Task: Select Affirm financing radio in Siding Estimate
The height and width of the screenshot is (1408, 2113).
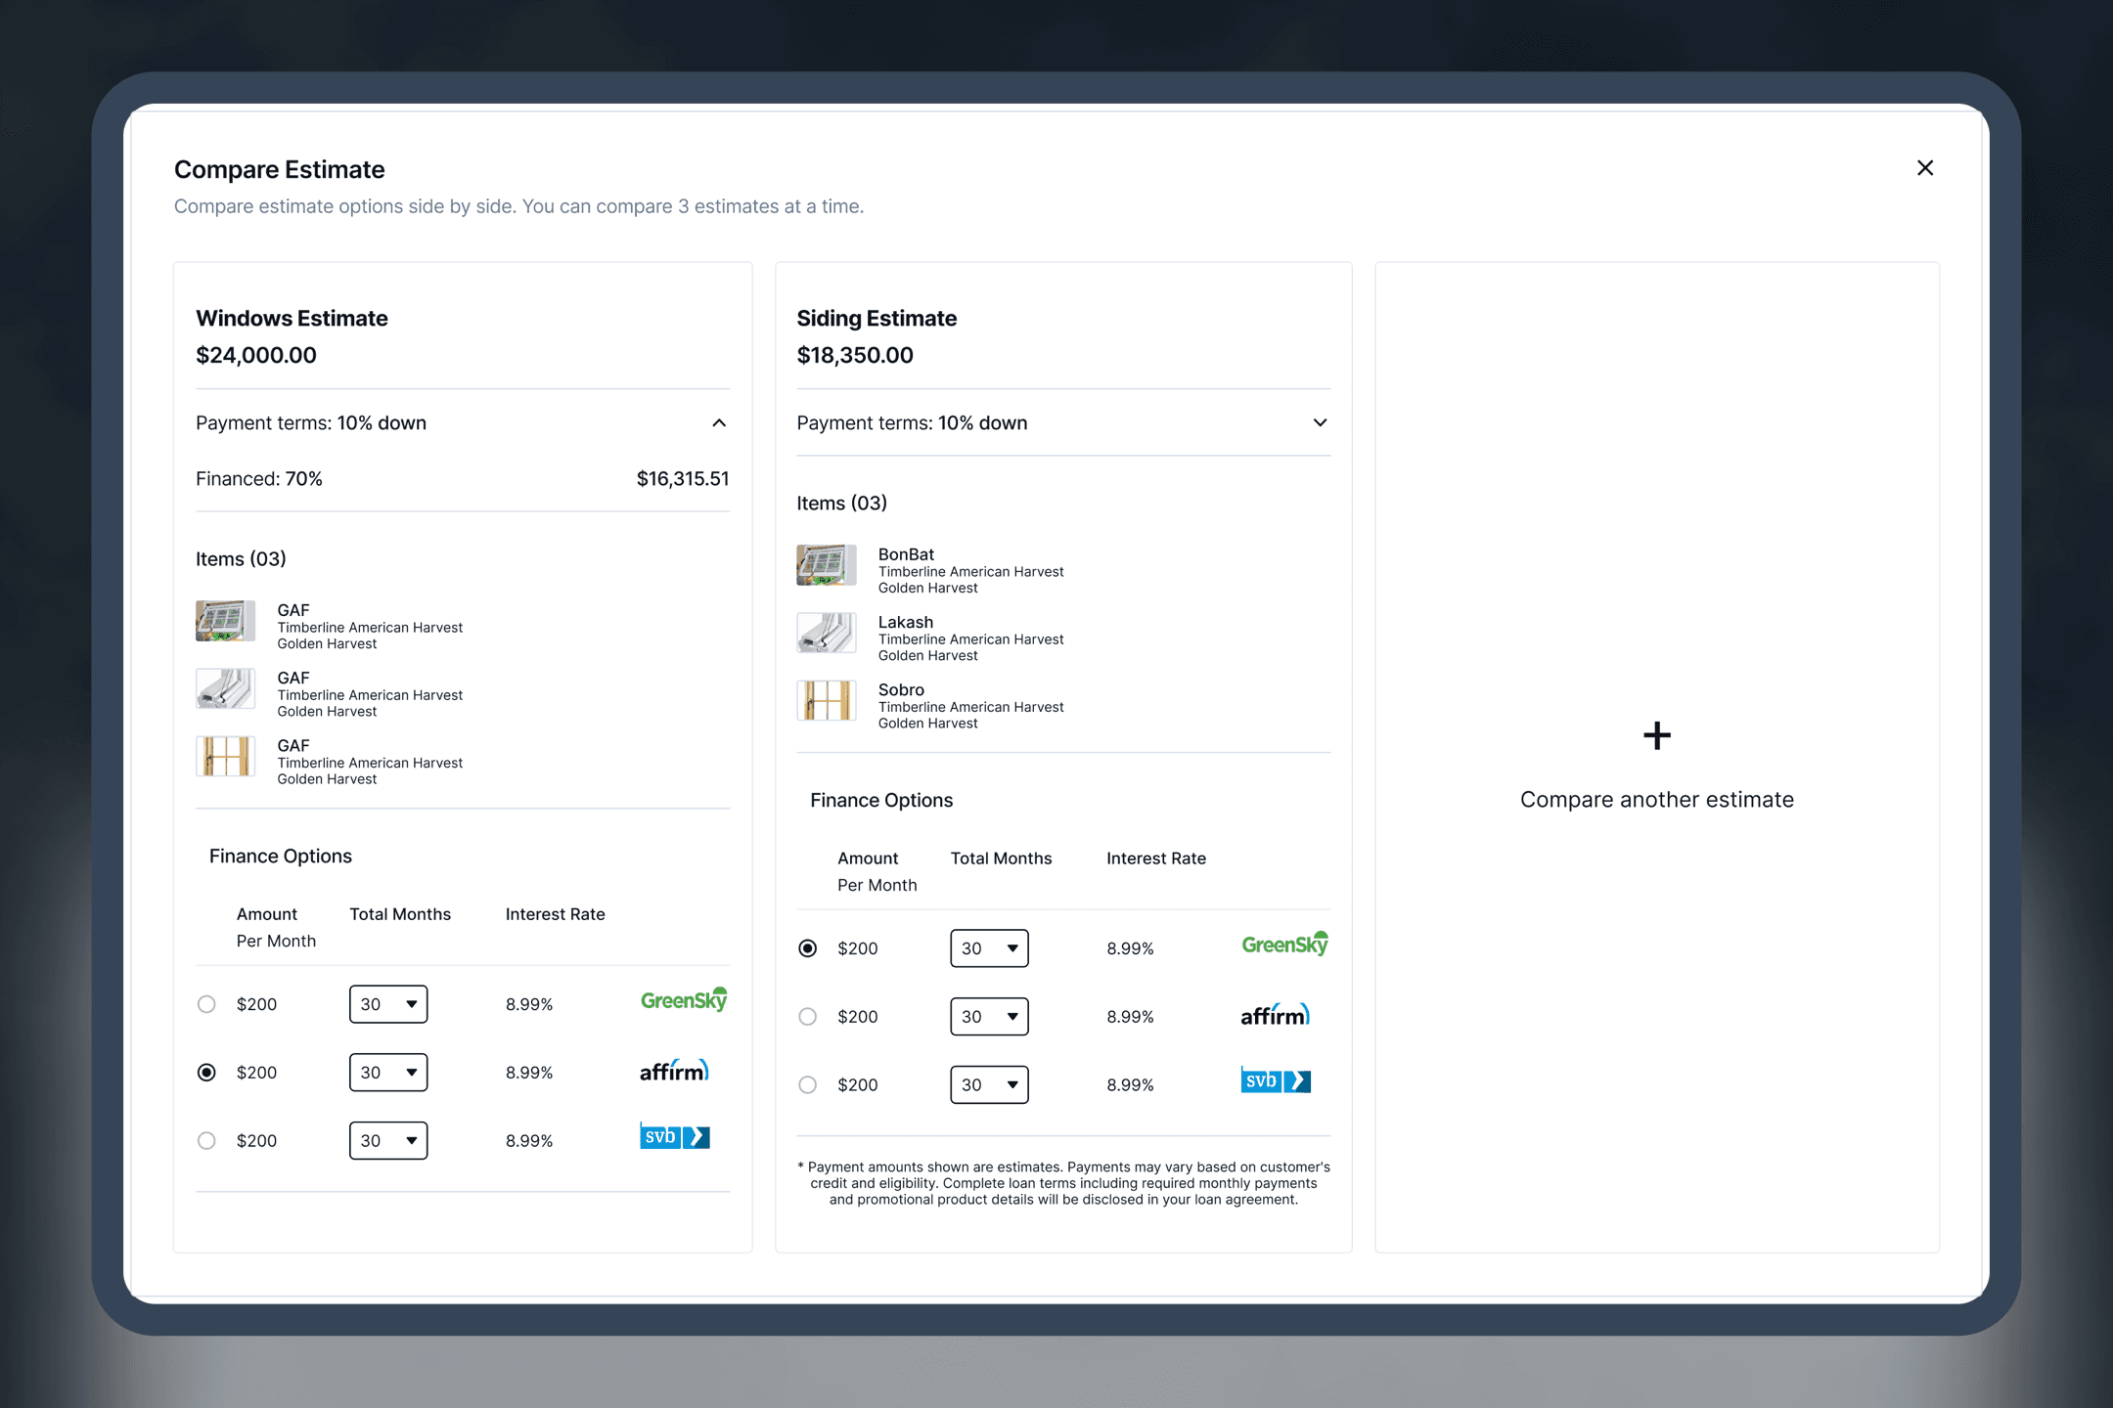Action: tap(807, 1017)
